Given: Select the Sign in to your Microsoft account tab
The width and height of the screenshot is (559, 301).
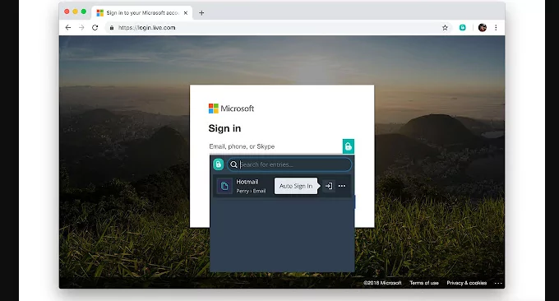Looking at the screenshot, I should (142, 13).
